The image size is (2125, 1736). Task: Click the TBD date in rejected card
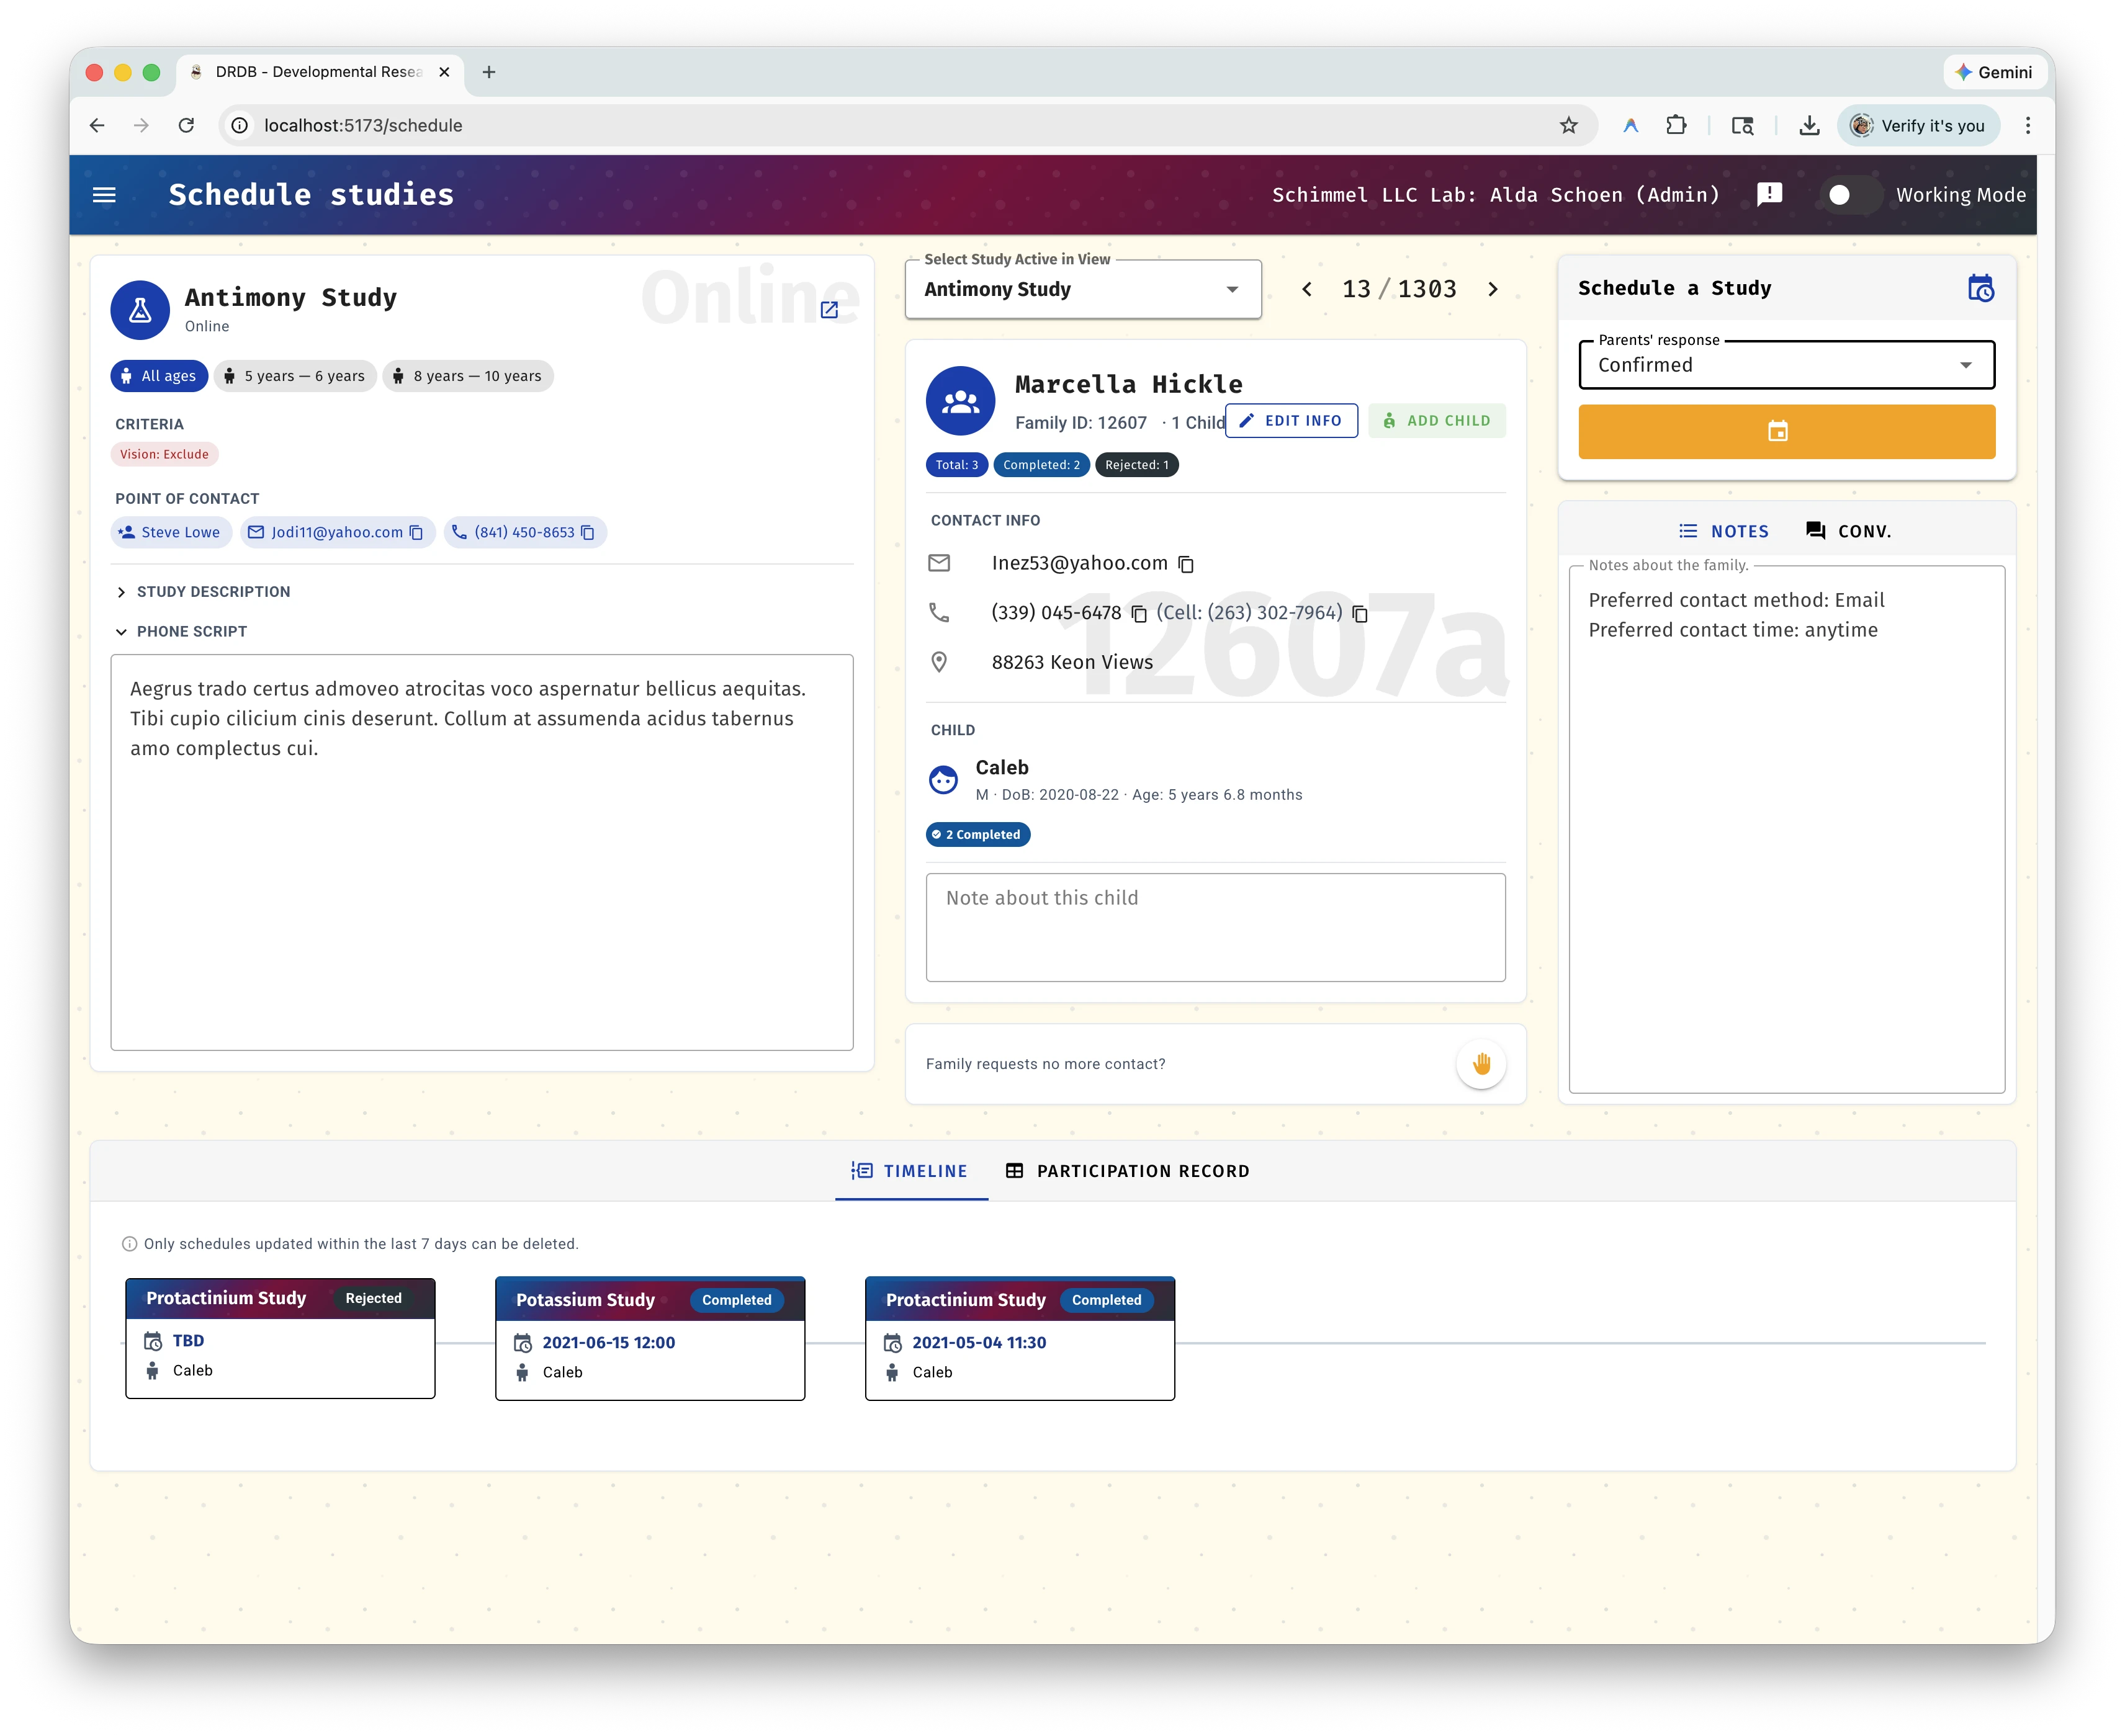[188, 1341]
